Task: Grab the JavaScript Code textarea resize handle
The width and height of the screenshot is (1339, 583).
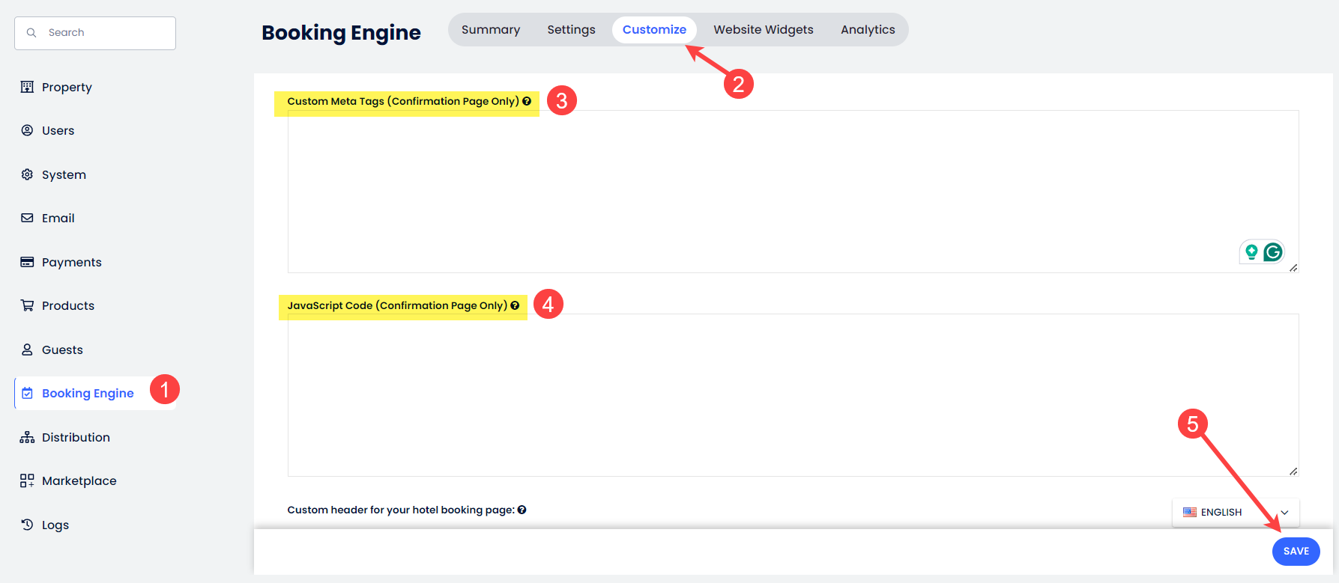Action: tap(1293, 471)
